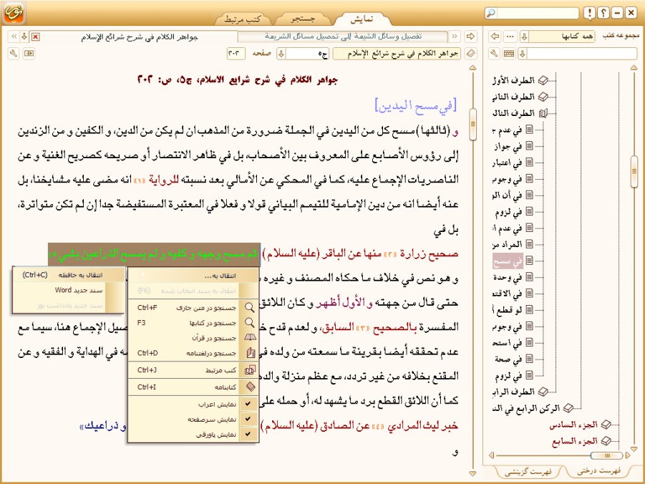Click the ellipsis button beside book collection

(510, 37)
